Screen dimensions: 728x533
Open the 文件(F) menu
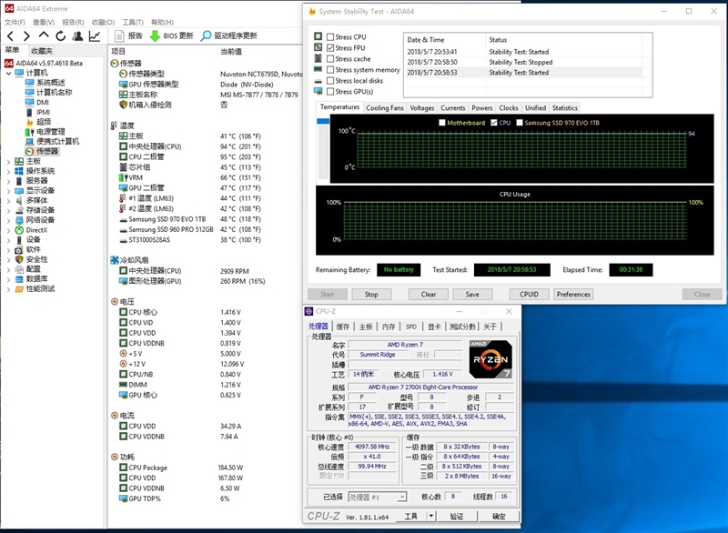tap(15, 22)
